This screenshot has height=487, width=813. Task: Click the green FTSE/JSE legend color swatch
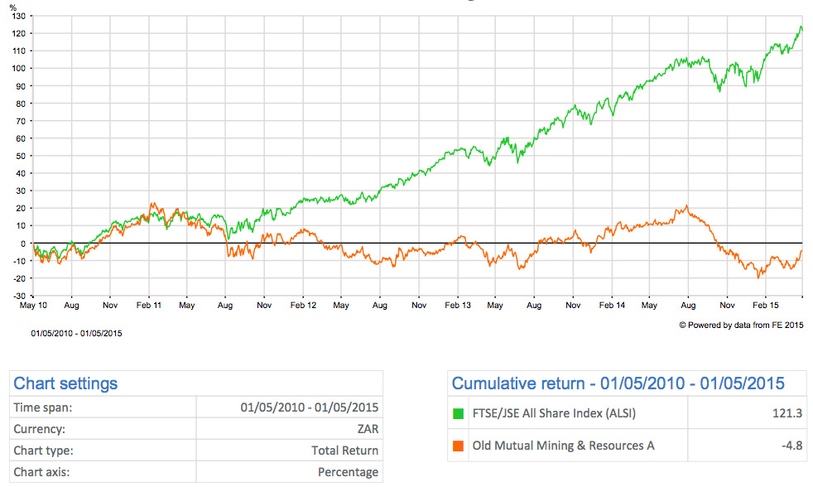click(x=459, y=414)
